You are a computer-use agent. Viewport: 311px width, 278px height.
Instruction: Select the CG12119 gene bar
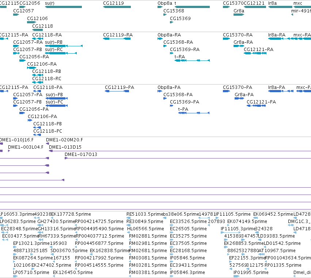(117, 7)
